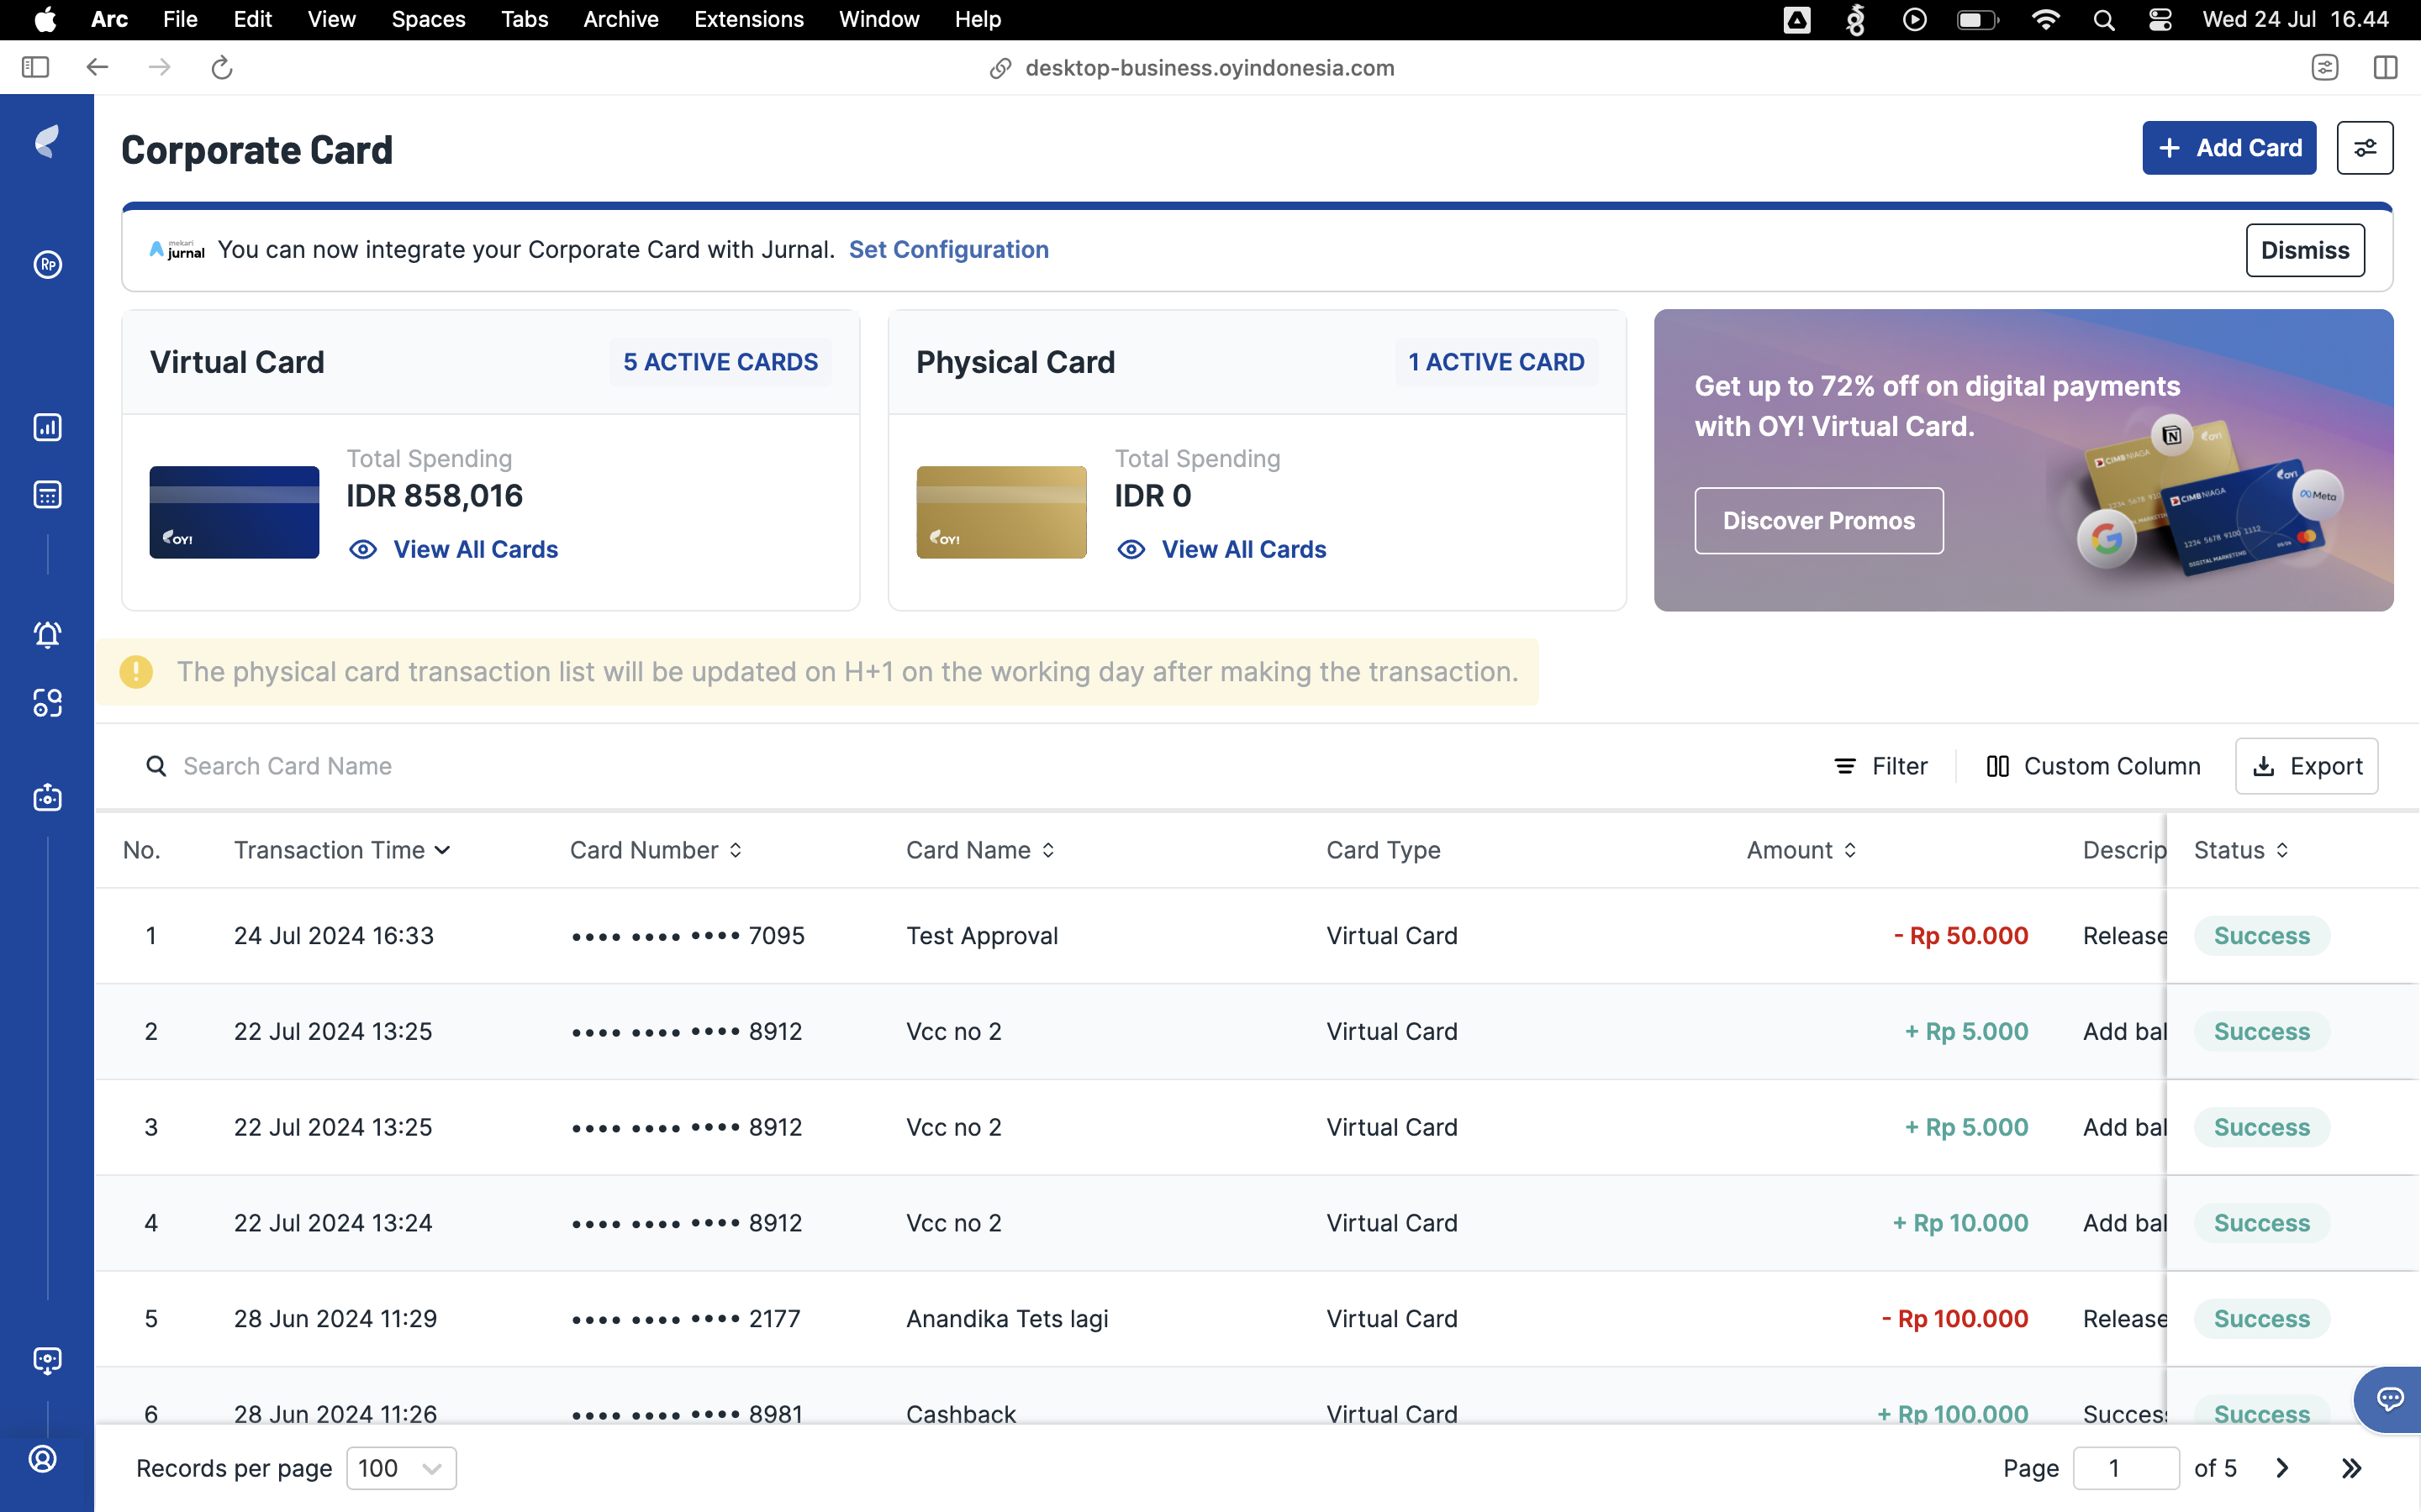Open the Extensions menu in the menu bar
This screenshot has width=2421, height=1512.
coord(748,19)
